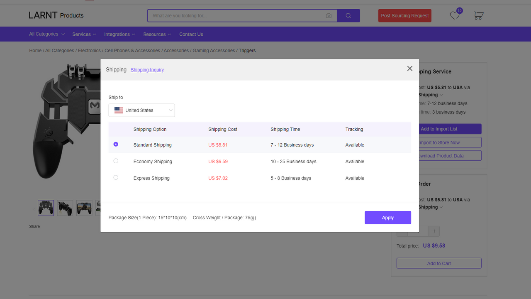Open the Services menu
This screenshot has height=299, width=531.
click(84, 34)
